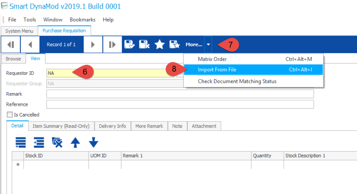This screenshot has height=194, width=357.
Task: Click the empty Stock ID cell in new row
Action: click(x=56, y=165)
